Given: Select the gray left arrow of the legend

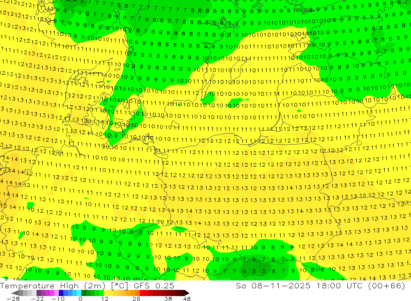Looking at the screenshot, I should (15, 293).
